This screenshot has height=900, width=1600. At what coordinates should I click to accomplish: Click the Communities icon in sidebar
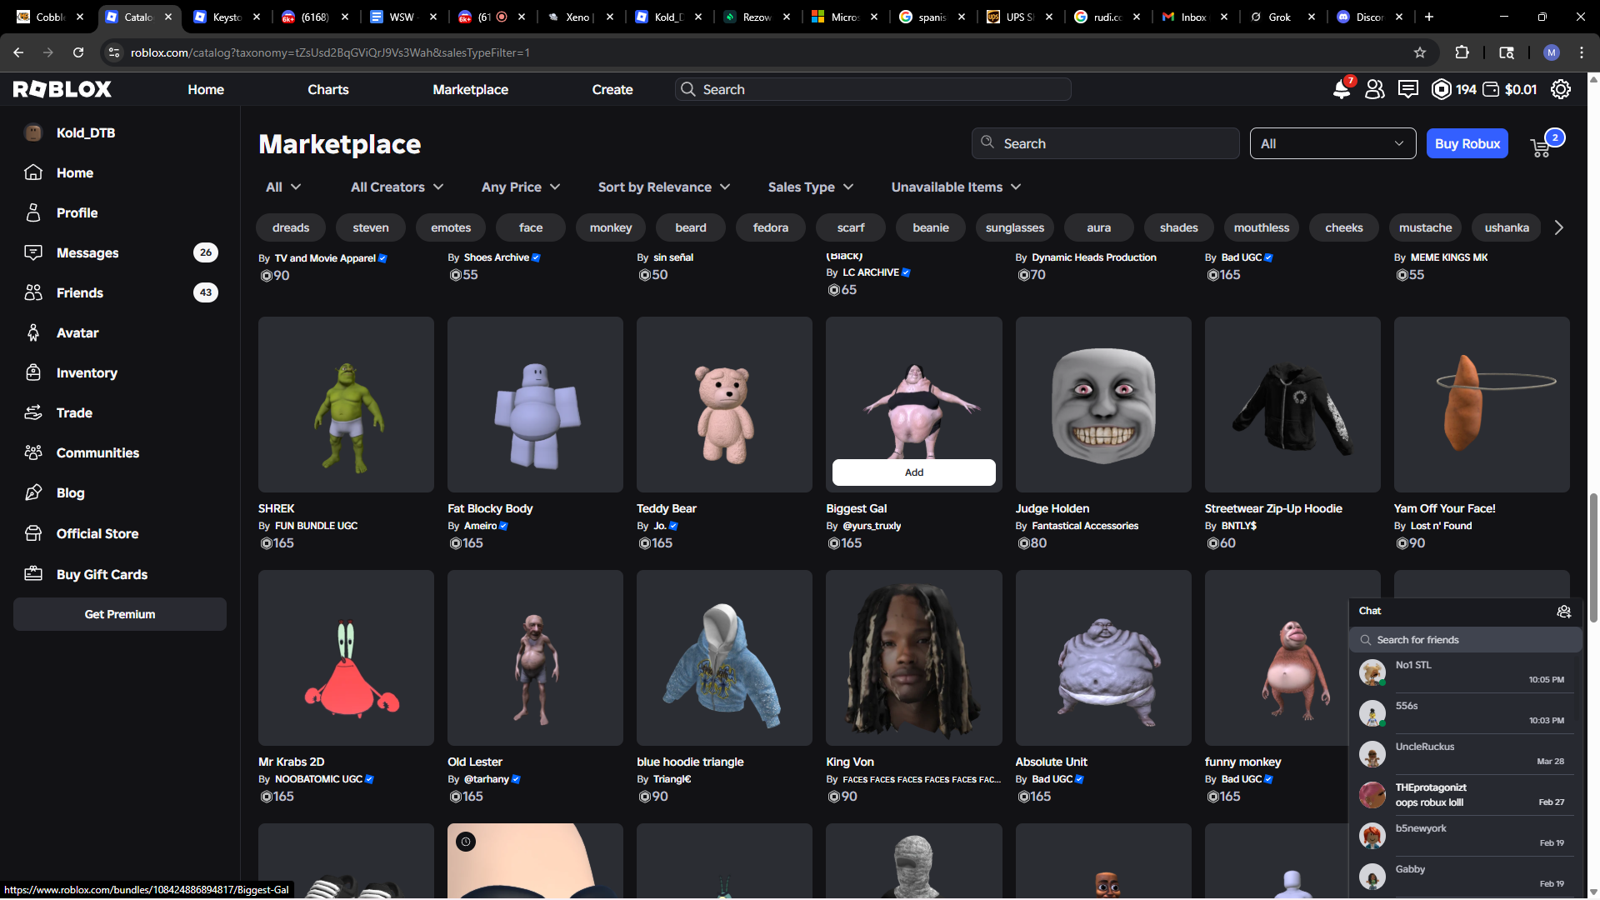coord(33,452)
